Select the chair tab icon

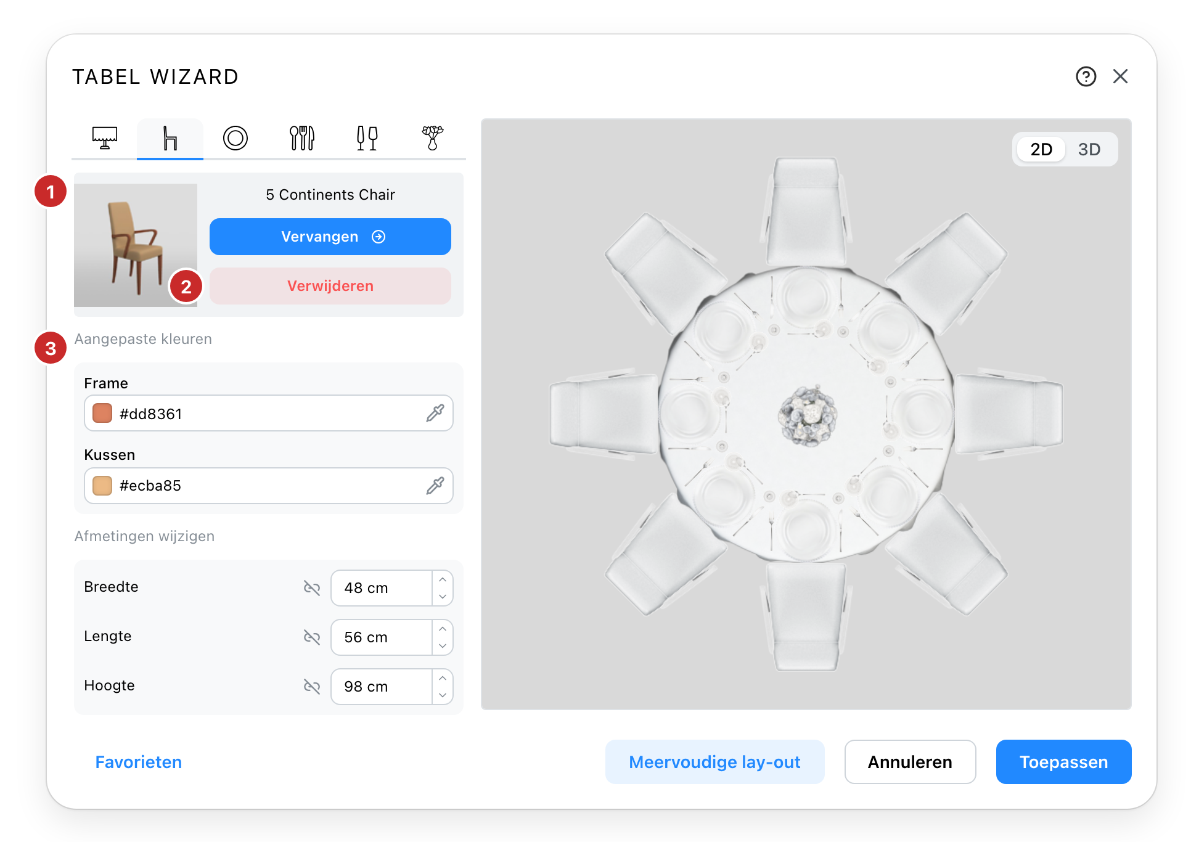point(170,138)
